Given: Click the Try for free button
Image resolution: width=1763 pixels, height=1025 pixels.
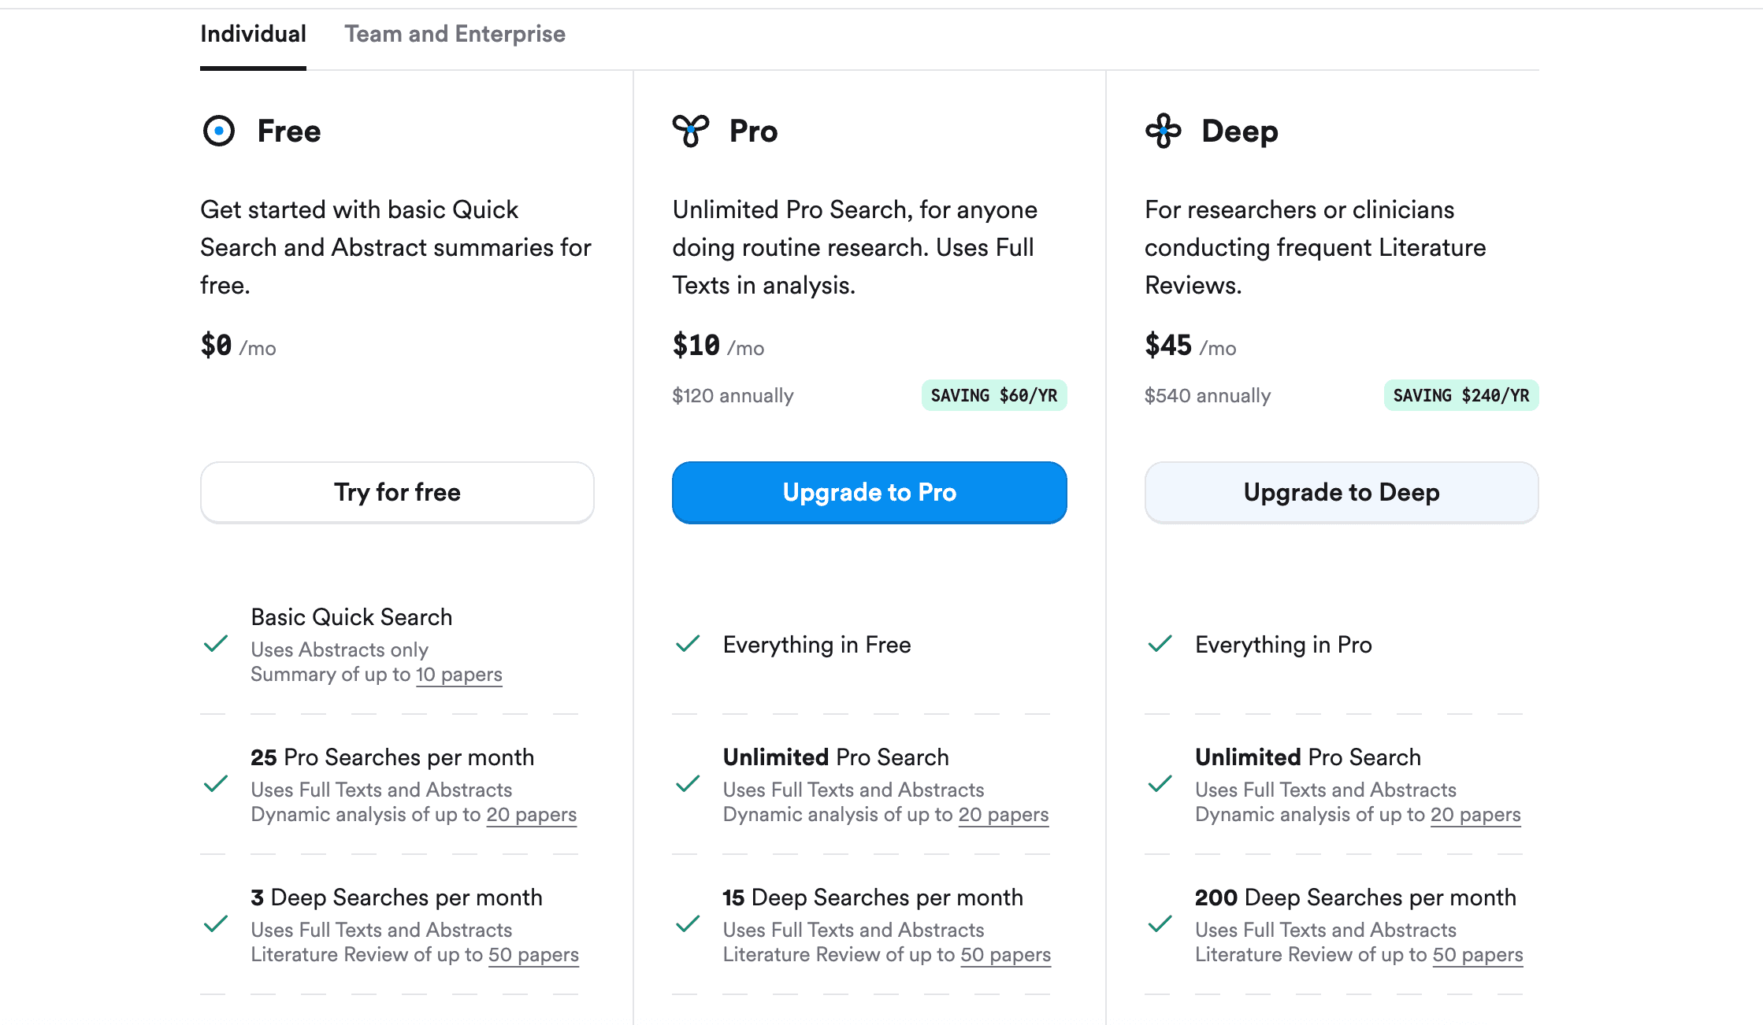Looking at the screenshot, I should click(397, 492).
